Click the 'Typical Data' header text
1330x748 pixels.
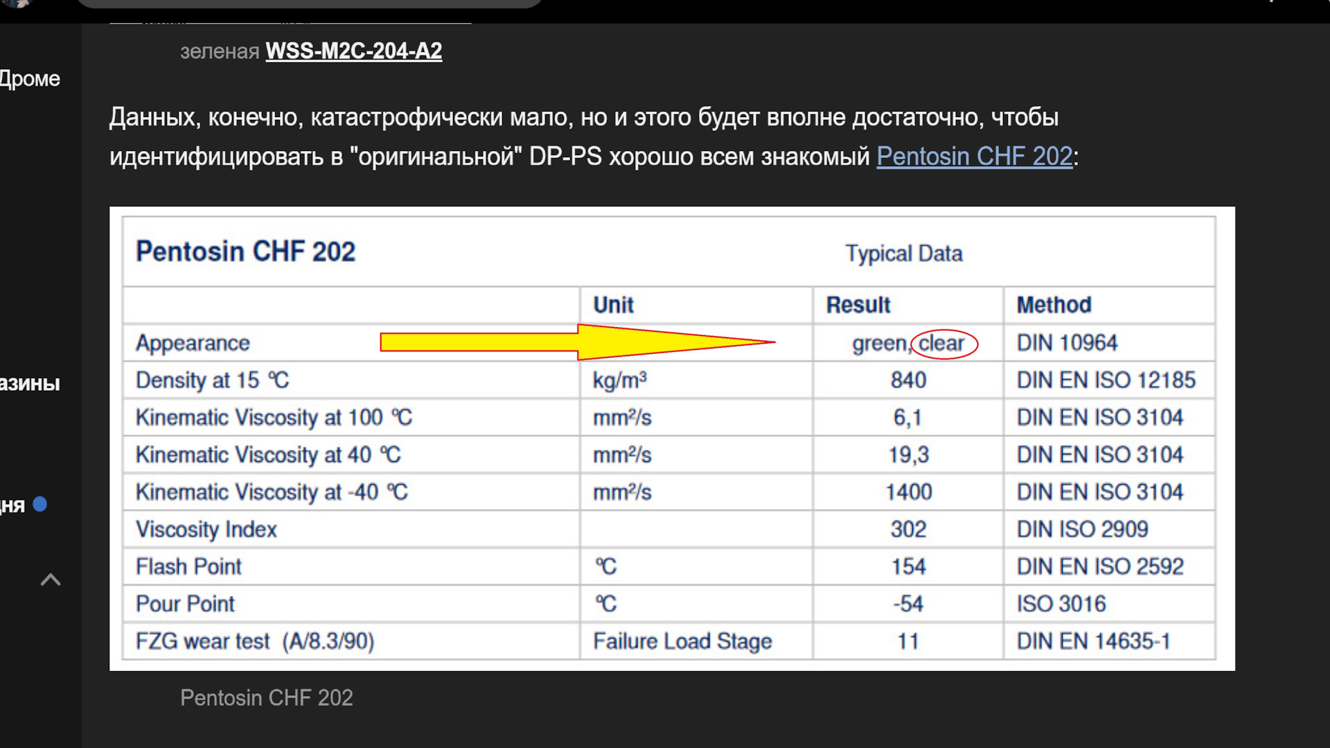pos(903,253)
